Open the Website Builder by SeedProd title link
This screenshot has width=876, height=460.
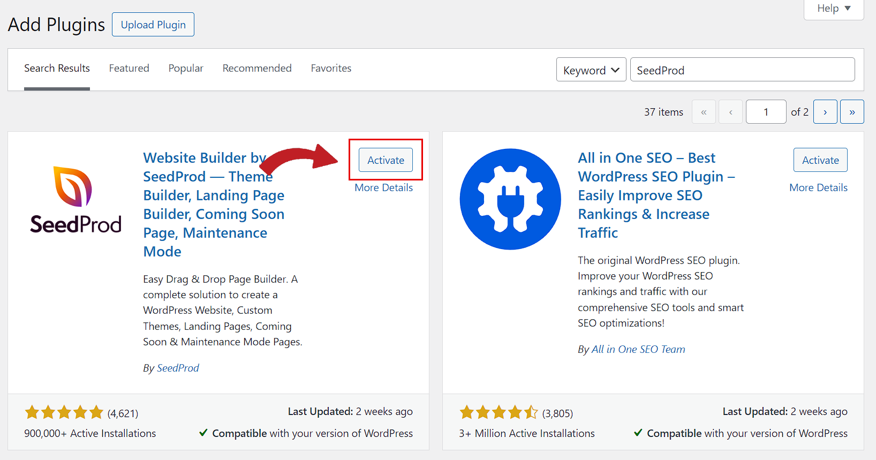click(214, 205)
